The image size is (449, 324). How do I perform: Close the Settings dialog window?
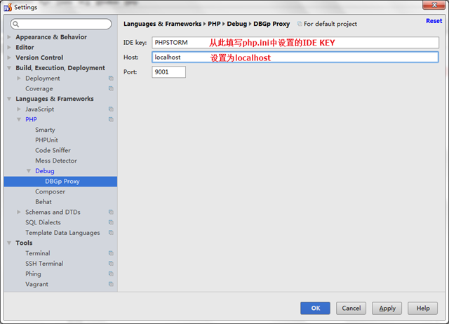tap(434, 5)
